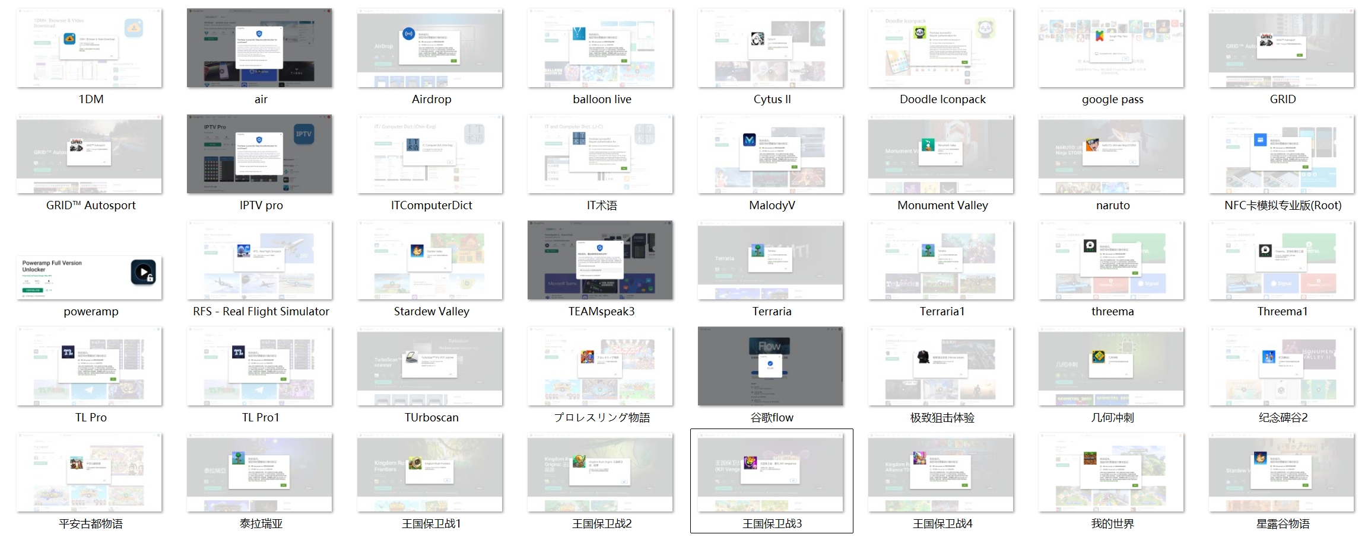
Task: Open the Stardew Valley thumbnail
Action: 430,260
